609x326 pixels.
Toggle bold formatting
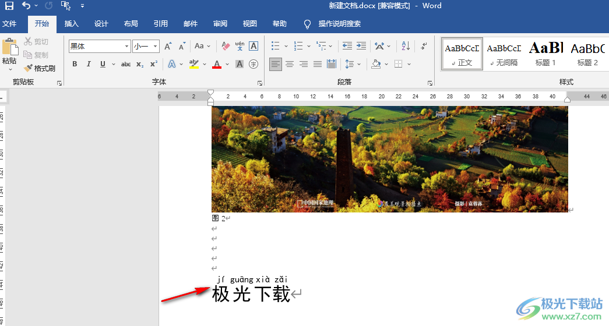point(75,64)
